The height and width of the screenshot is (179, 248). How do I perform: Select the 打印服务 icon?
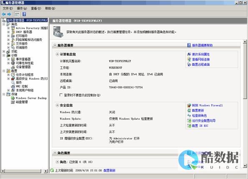(x=13, y=36)
